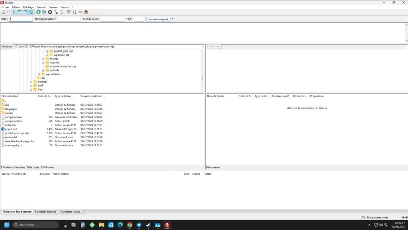Image resolution: width=408 pixels, height=230 pixels.
Task: Cancel the current operation
Action: 50,12
